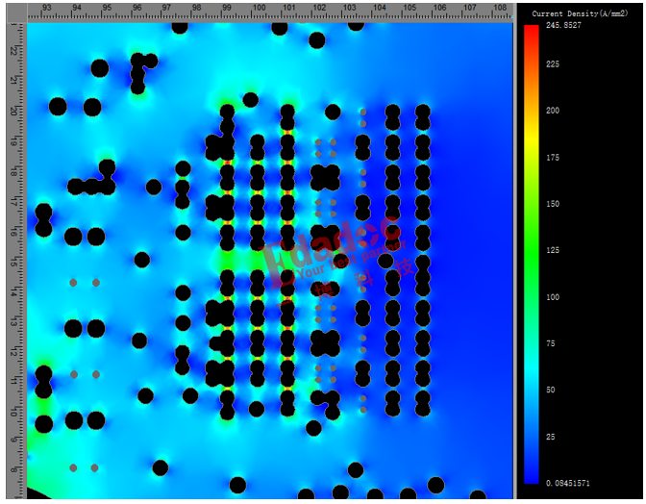The image size is (646, 504).
Task: Click the 'Current Density(A/mm2)' legend title
Action: click(x=578, y=13)
